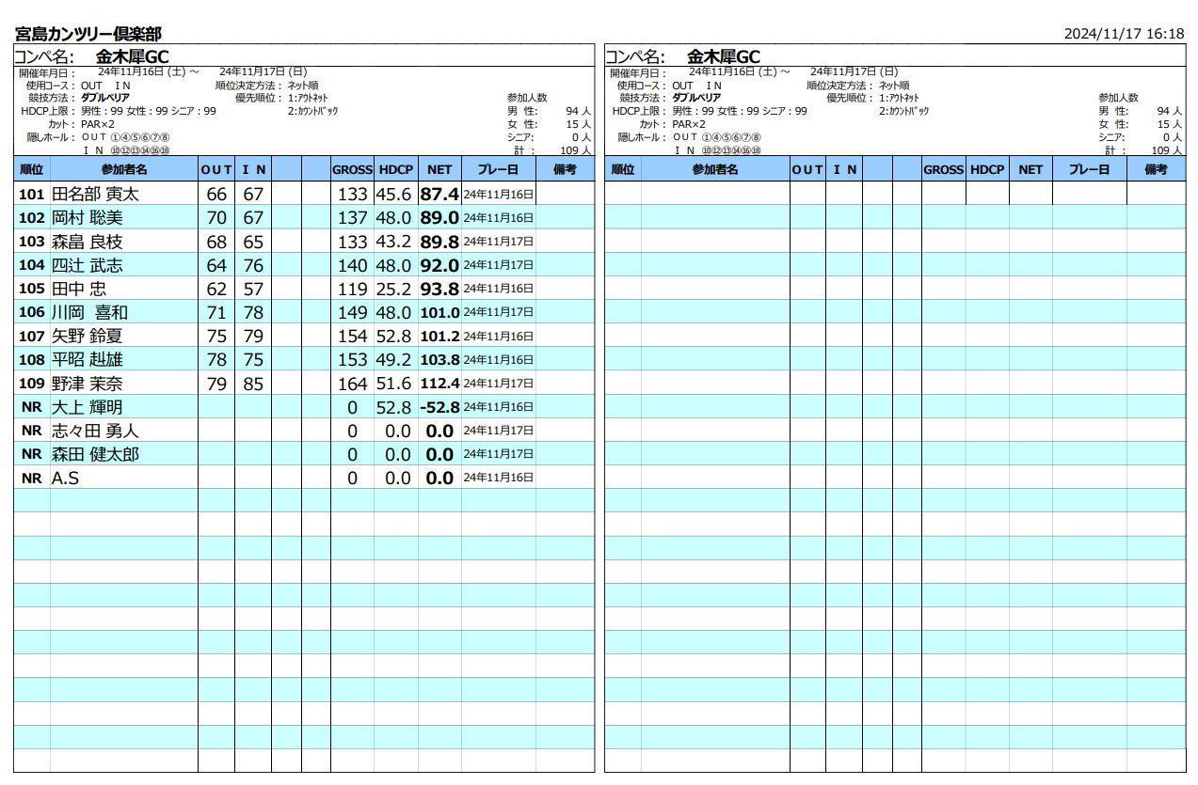Click NET score 112.4
This screenshot has height=785, width=1198.
click(x=439, y=384)
